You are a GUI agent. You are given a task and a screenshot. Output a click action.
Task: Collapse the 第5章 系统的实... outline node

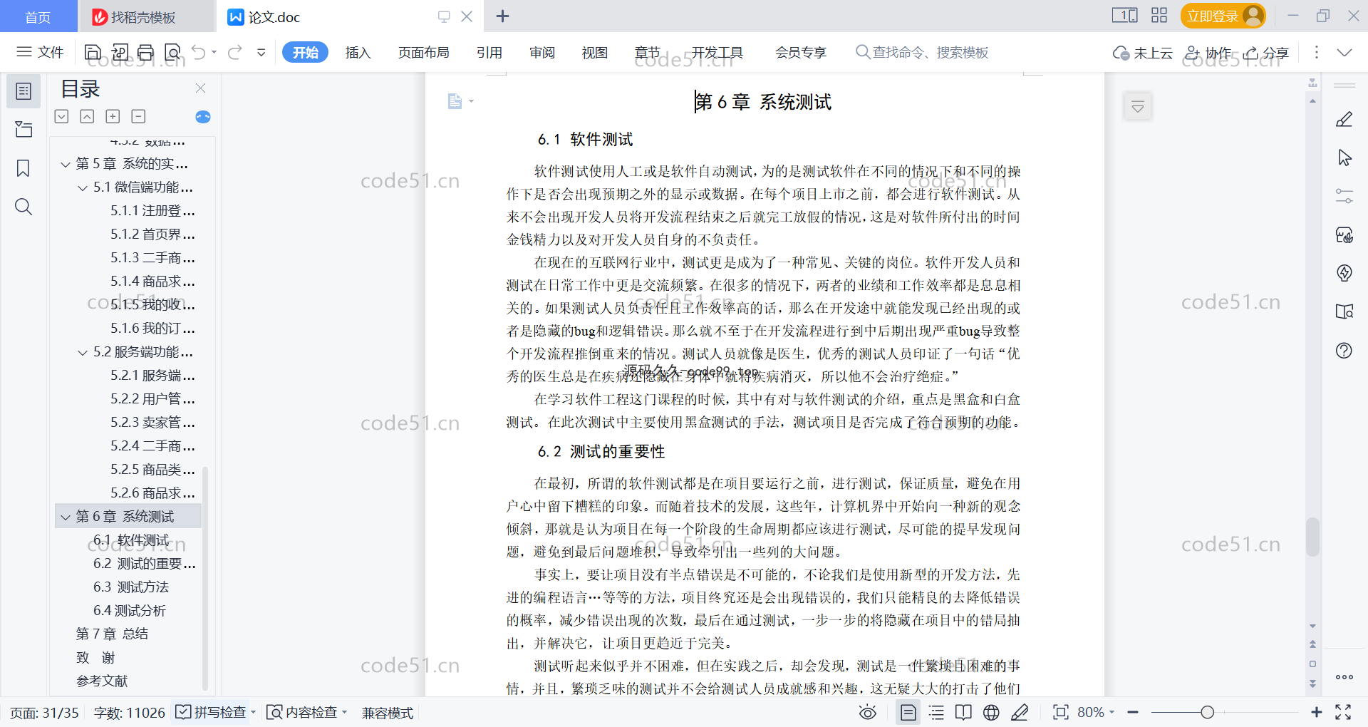66,165
